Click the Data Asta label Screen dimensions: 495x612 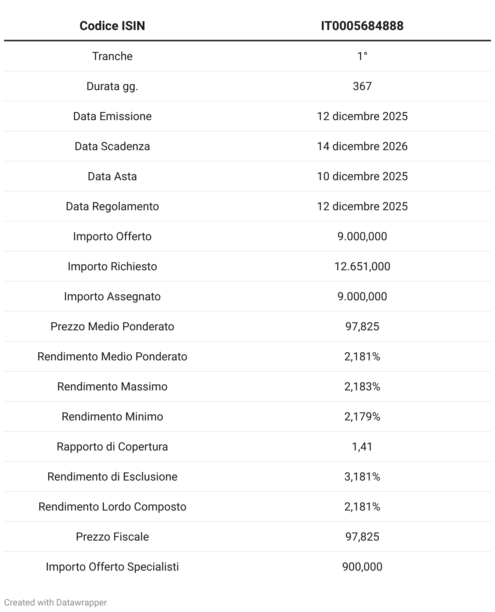(x=112, y=176)
